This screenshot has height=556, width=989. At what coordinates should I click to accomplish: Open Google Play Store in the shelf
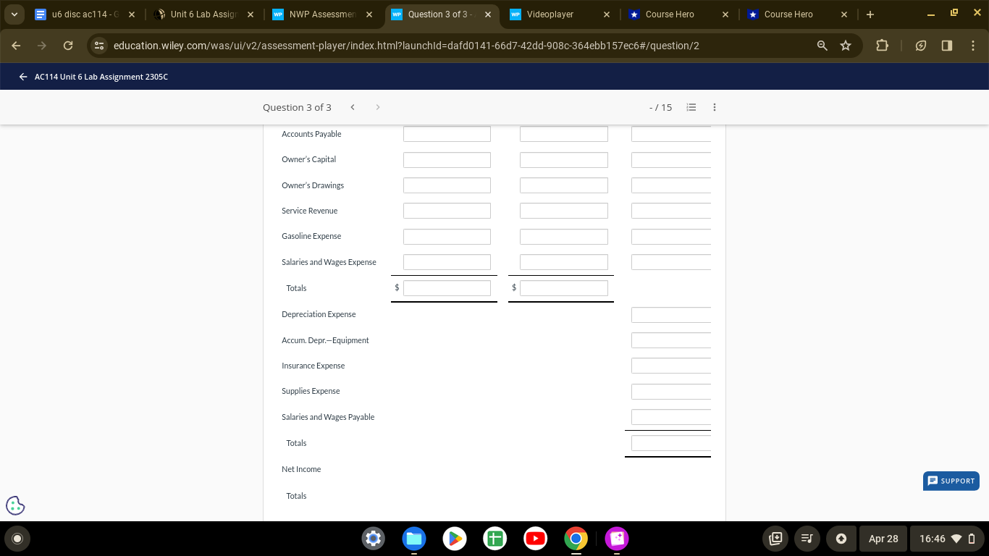tap(454, 538)
